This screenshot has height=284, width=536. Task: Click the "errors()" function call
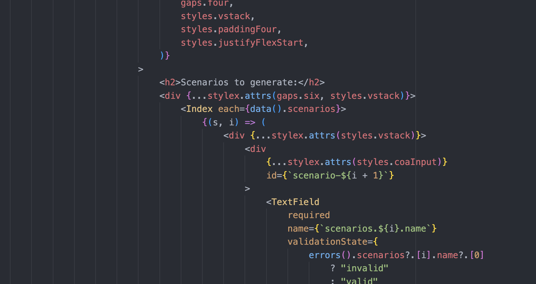pos(330,255)
